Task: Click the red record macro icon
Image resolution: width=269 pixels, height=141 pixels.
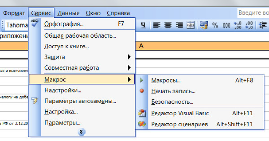Action: tap(142, 91)
